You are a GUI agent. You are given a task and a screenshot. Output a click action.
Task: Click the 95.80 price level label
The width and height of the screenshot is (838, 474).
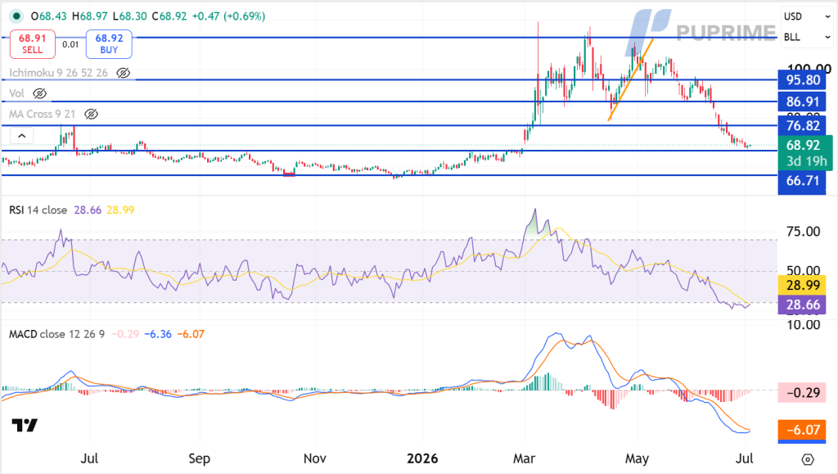point(802,80)
